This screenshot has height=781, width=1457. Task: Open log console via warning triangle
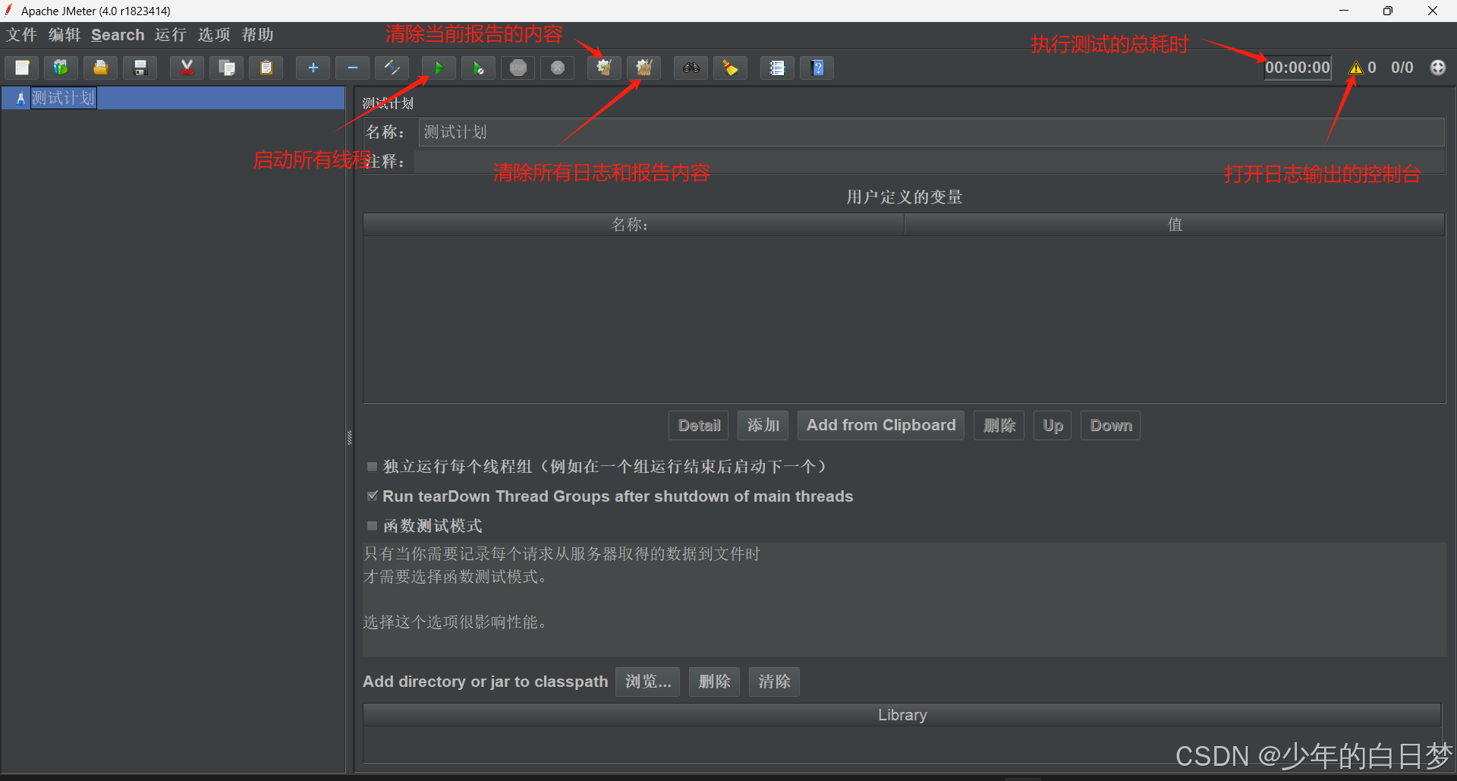click(1356, 68)
